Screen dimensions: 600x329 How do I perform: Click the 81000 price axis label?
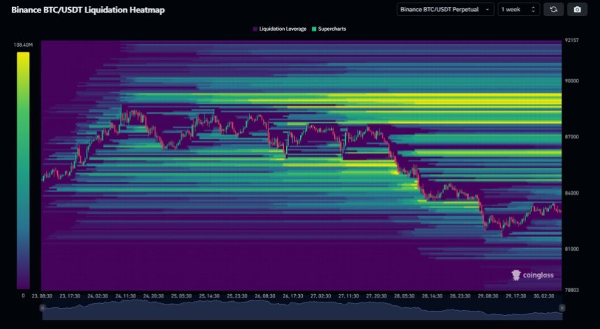(x=572, y=249)
